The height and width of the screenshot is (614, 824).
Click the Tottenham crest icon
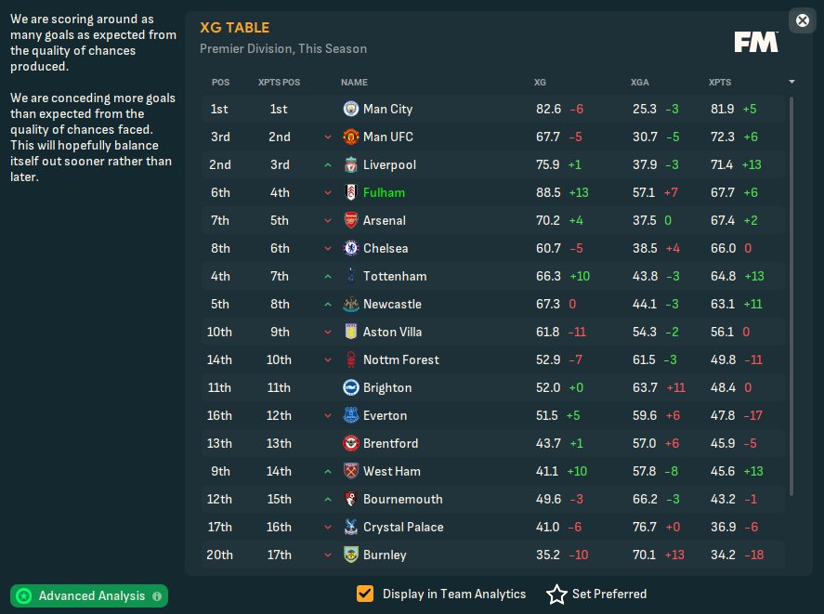point(351,276)
